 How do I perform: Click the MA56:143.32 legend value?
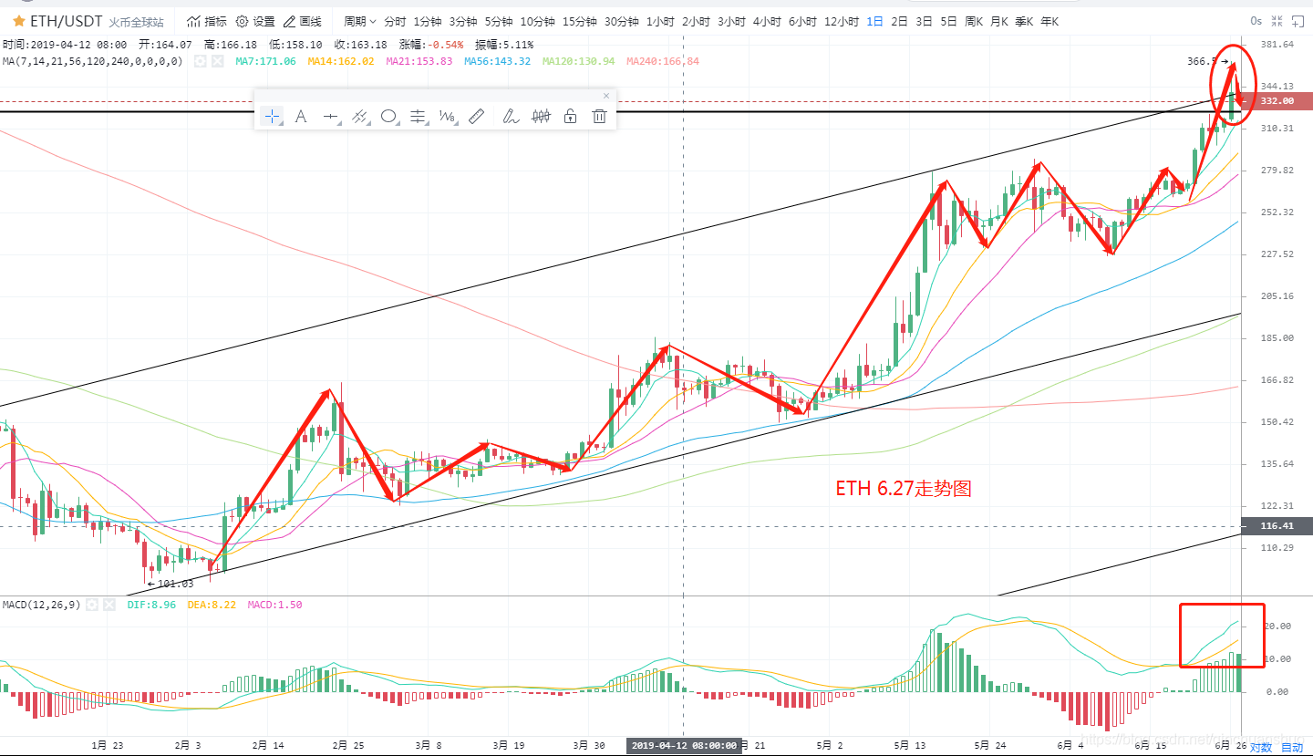pos(498,61)
